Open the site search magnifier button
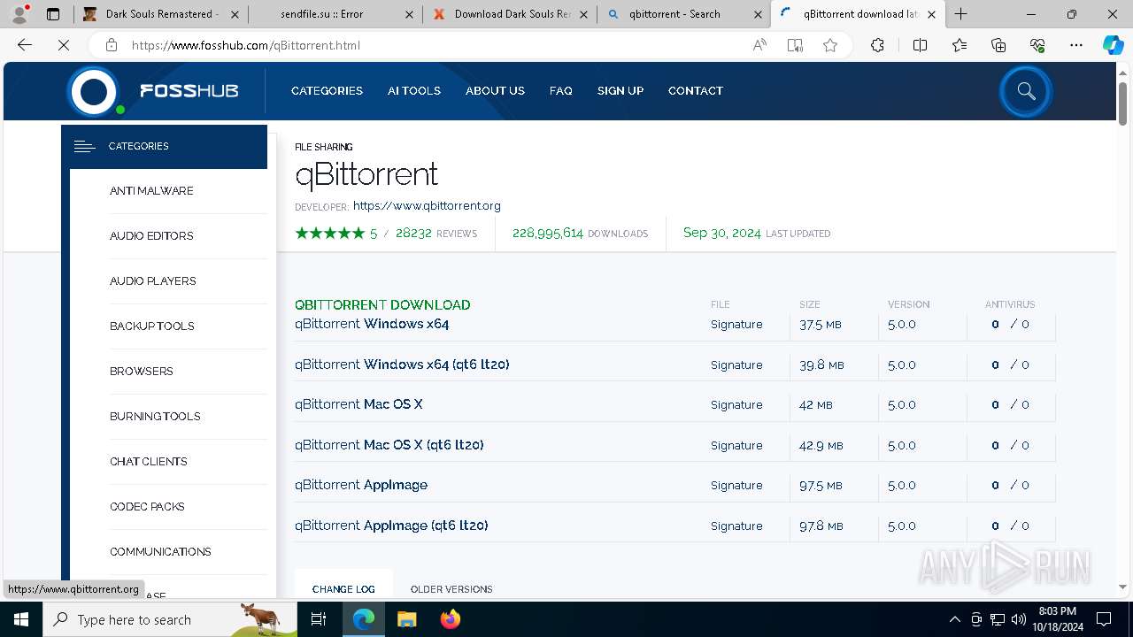 (1026, 91)
